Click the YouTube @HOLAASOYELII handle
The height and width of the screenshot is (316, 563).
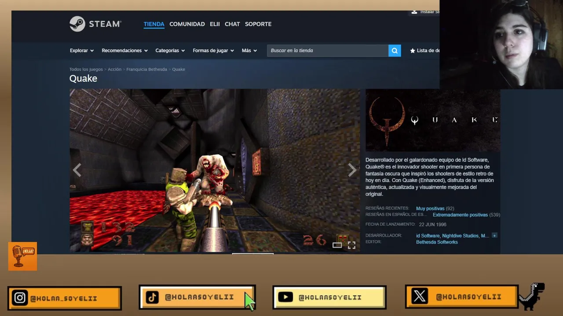click(x=330, y=298)
